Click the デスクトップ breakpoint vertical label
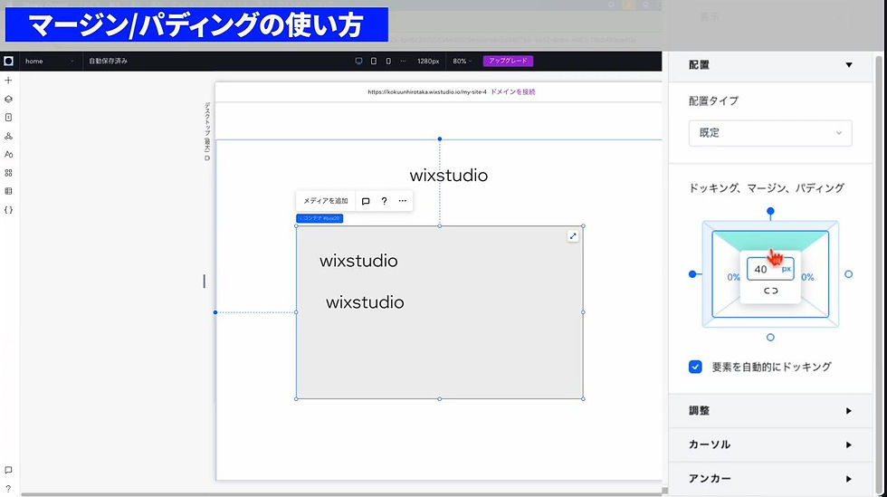The height and width of the screenshot is (497, 887). tap(207, 131)
